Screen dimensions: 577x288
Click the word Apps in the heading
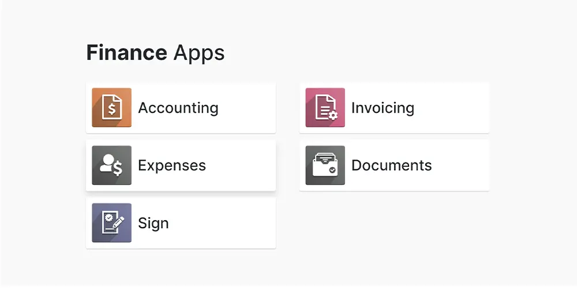198,53
